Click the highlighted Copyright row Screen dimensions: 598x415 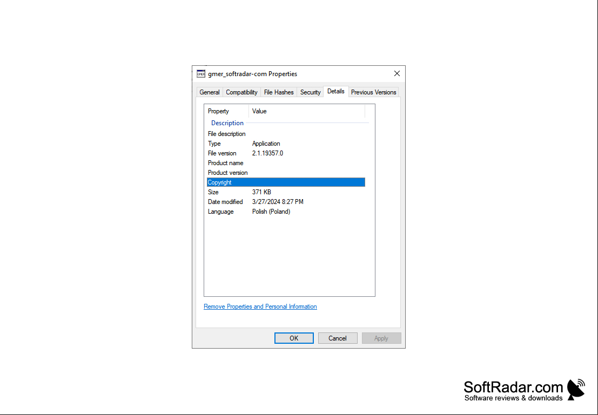click(x=286, y=182)
